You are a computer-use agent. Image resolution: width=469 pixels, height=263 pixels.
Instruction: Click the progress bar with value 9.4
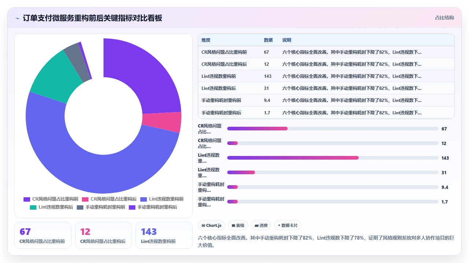pos(333,187)
